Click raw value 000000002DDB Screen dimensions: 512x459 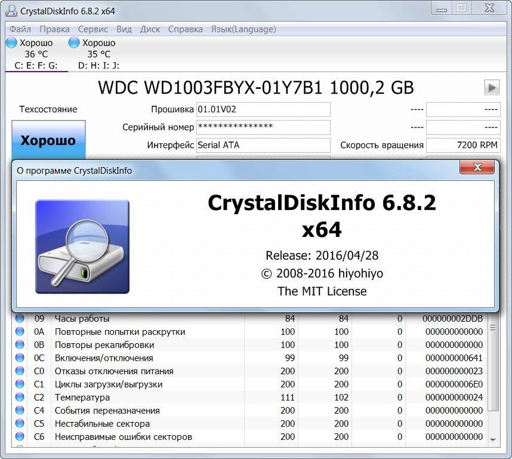coord(452,319)
